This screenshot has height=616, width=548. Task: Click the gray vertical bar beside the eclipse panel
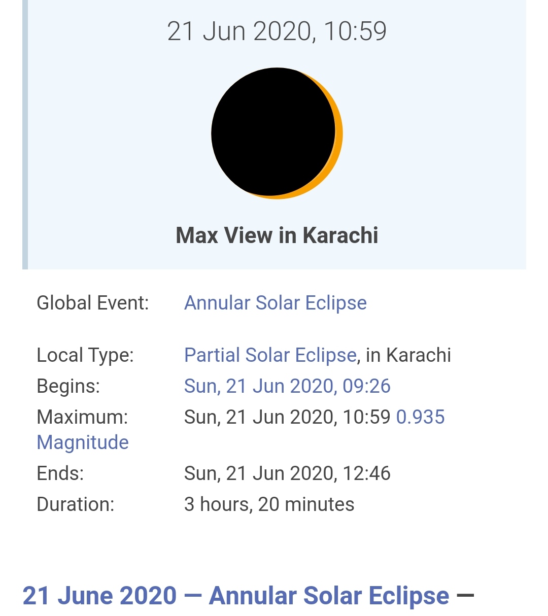click(x=25, y=134)
